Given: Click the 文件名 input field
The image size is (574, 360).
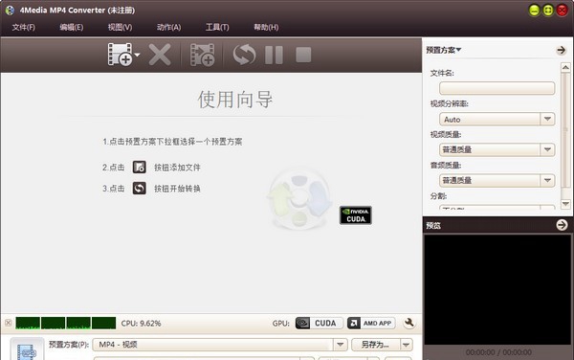Looking at the screenshot, I should click(x=497, y=88).
